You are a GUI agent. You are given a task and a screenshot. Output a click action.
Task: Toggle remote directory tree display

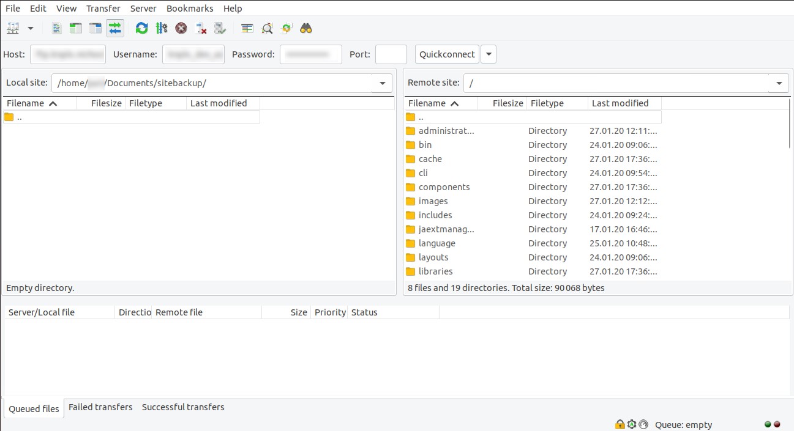coord(95,28)
